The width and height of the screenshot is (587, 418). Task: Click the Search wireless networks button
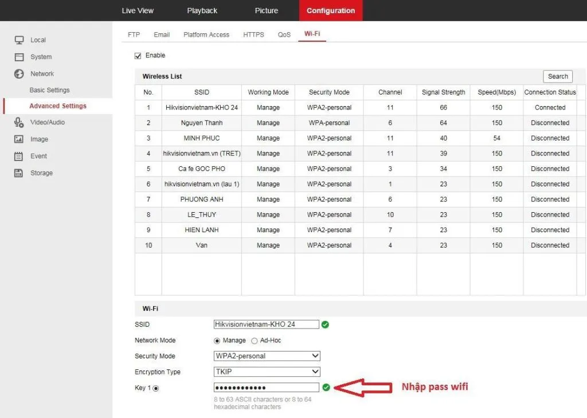[558, 76]
